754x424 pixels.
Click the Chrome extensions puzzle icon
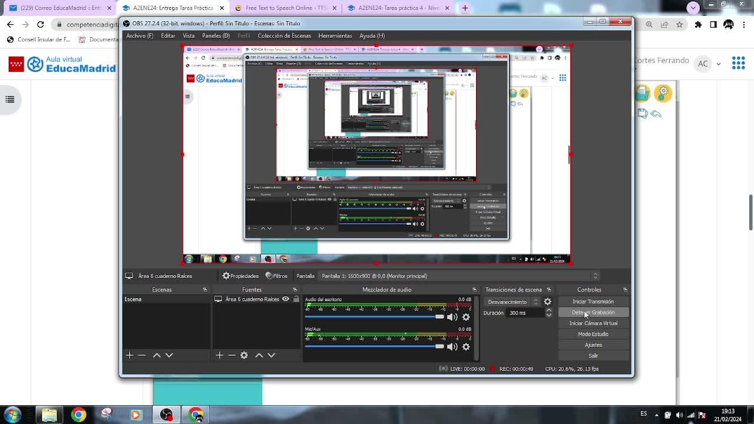pyautogui.click(x=698, y=25)
